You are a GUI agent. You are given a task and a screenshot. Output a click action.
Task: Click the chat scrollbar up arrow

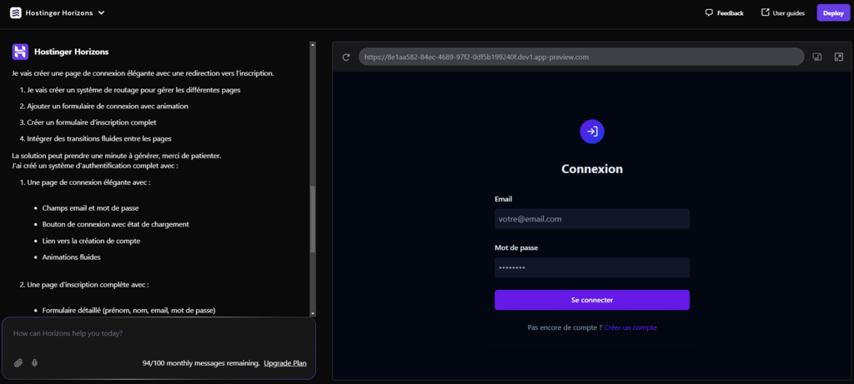313,45
